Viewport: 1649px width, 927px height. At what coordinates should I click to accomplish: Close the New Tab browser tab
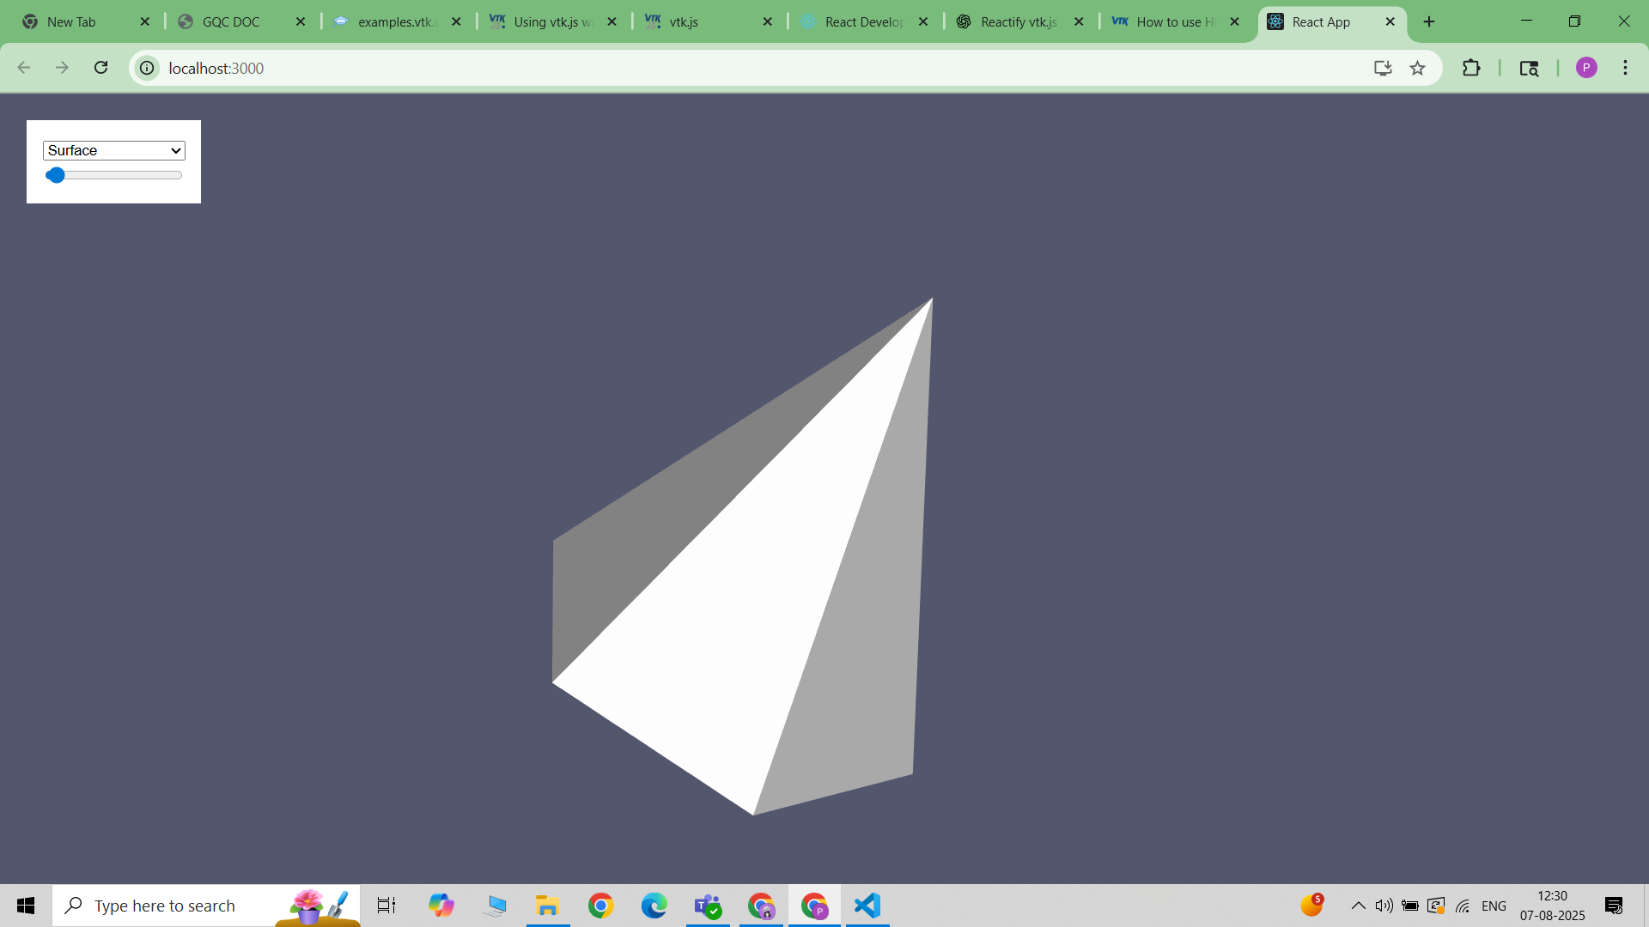[144, 21]
